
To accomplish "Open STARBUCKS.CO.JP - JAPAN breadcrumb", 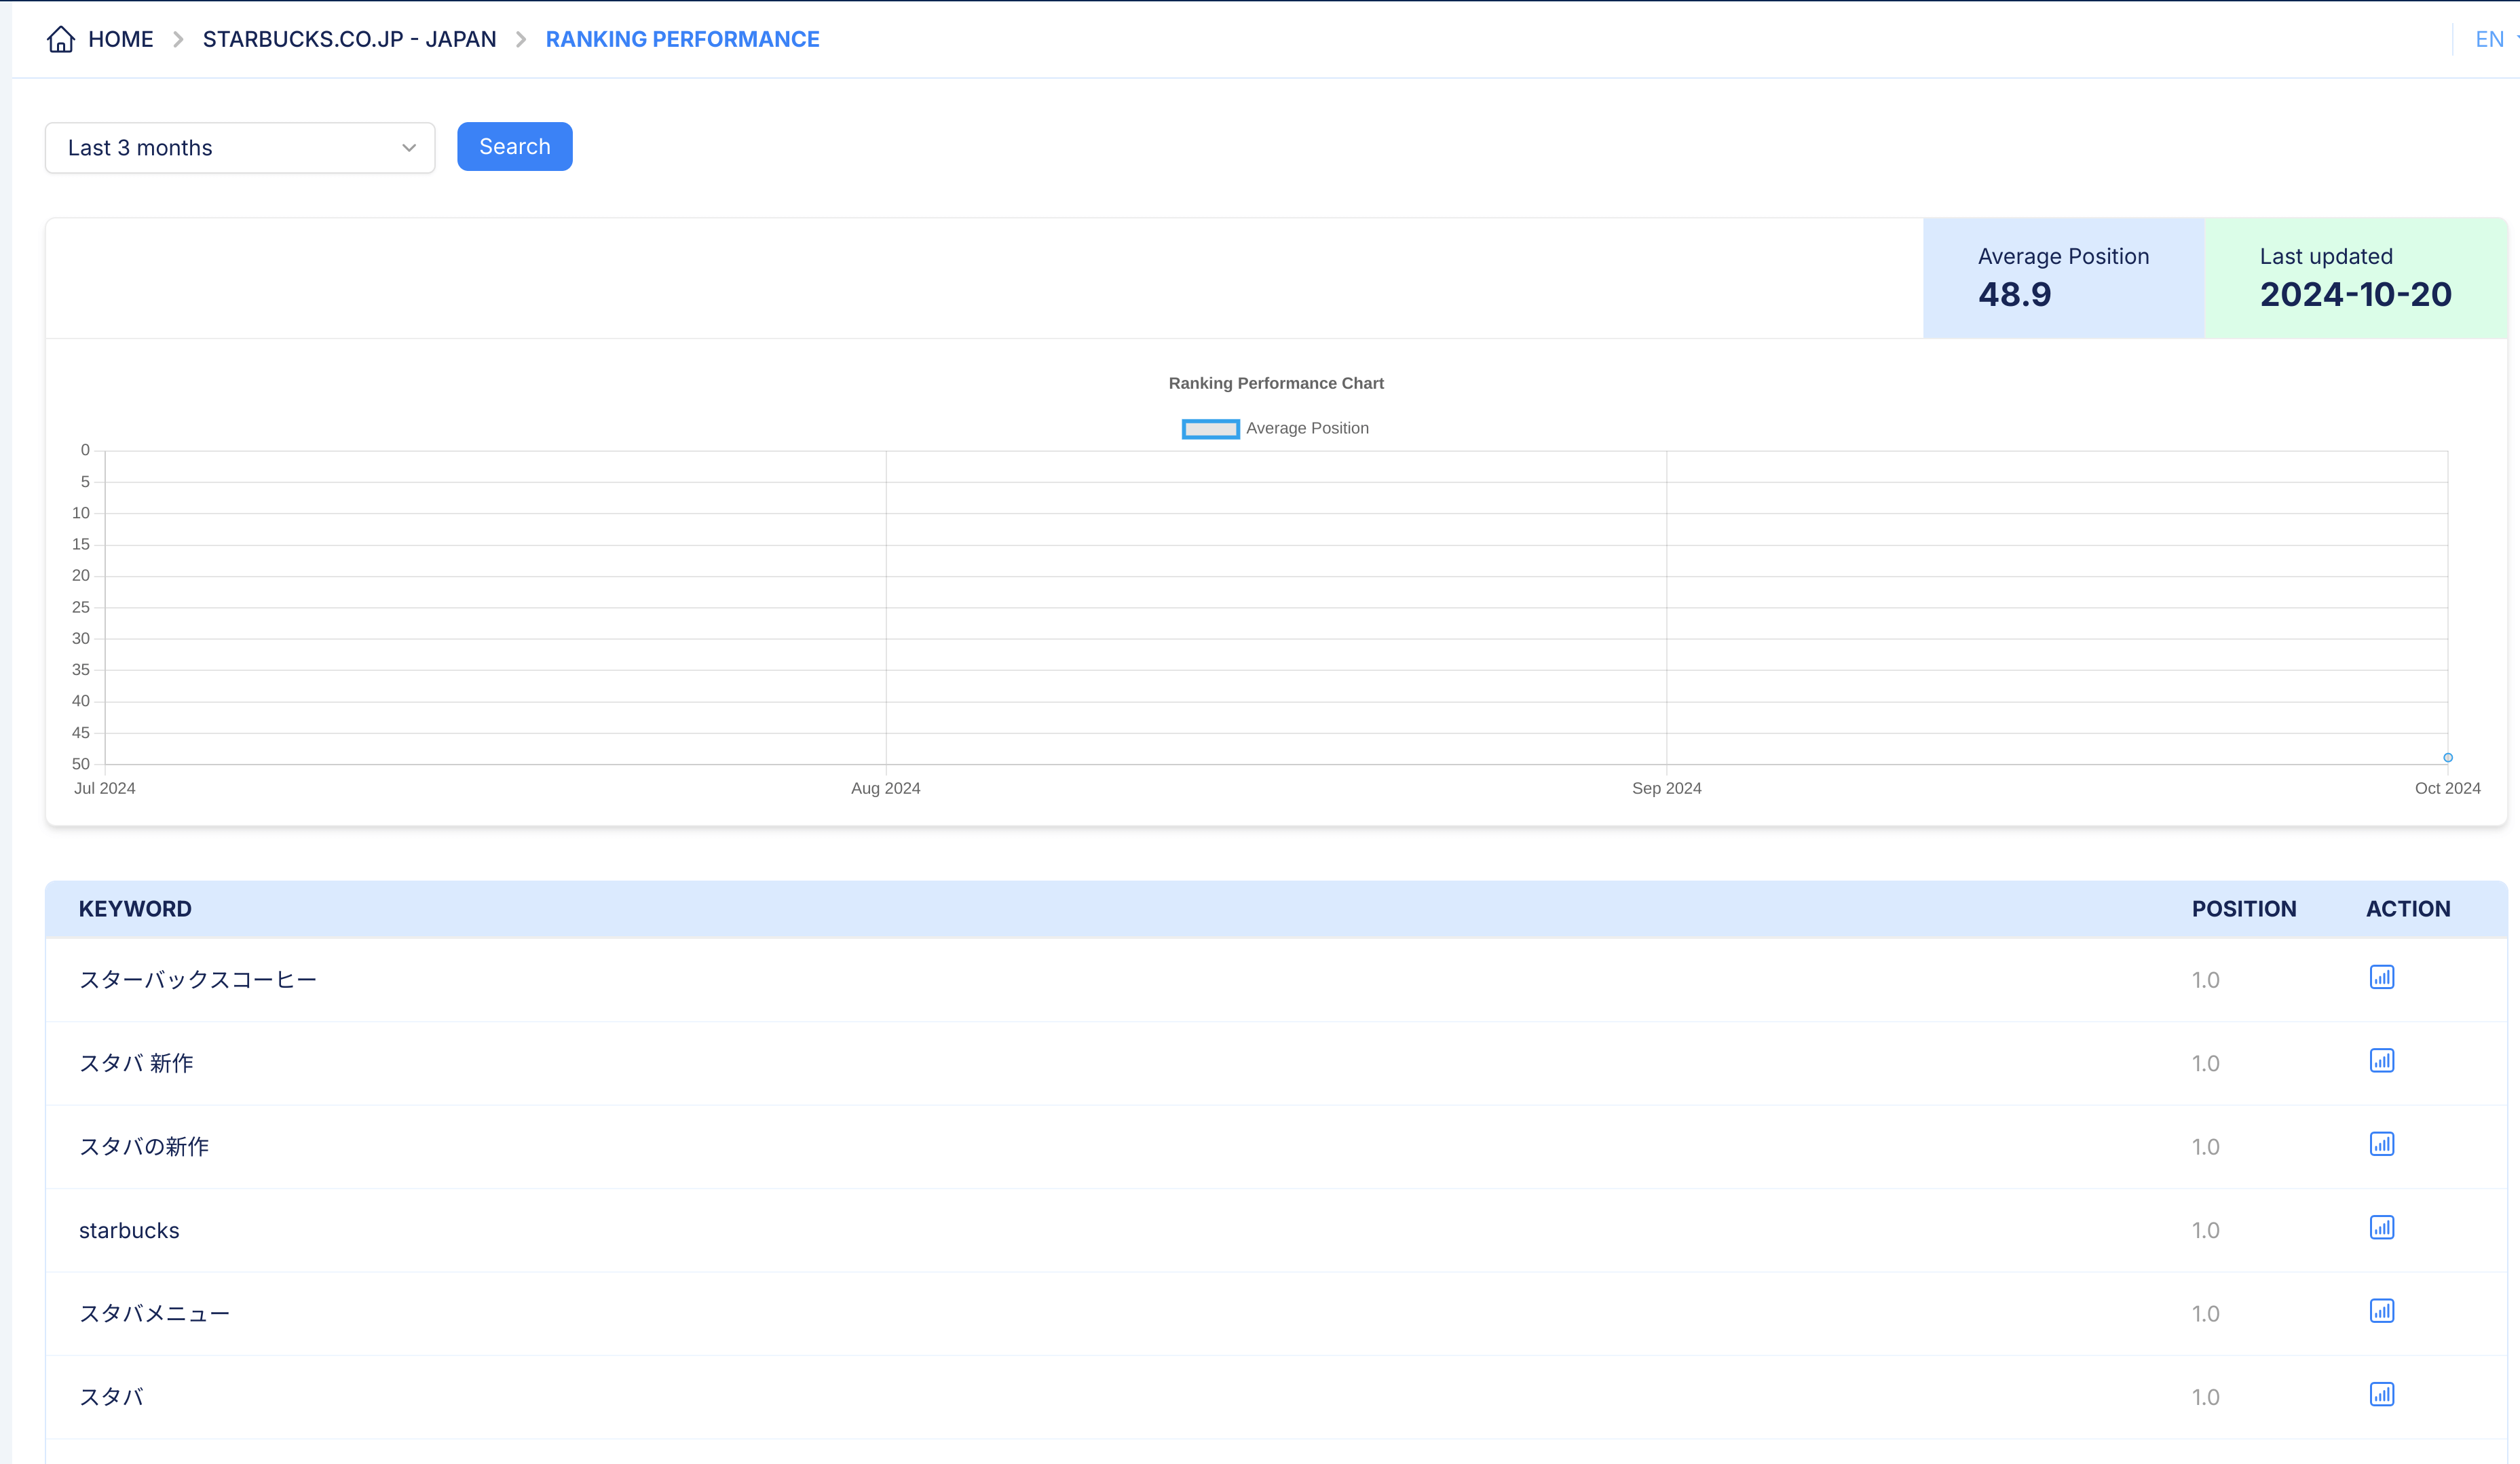I will click(x=349, y=39).
